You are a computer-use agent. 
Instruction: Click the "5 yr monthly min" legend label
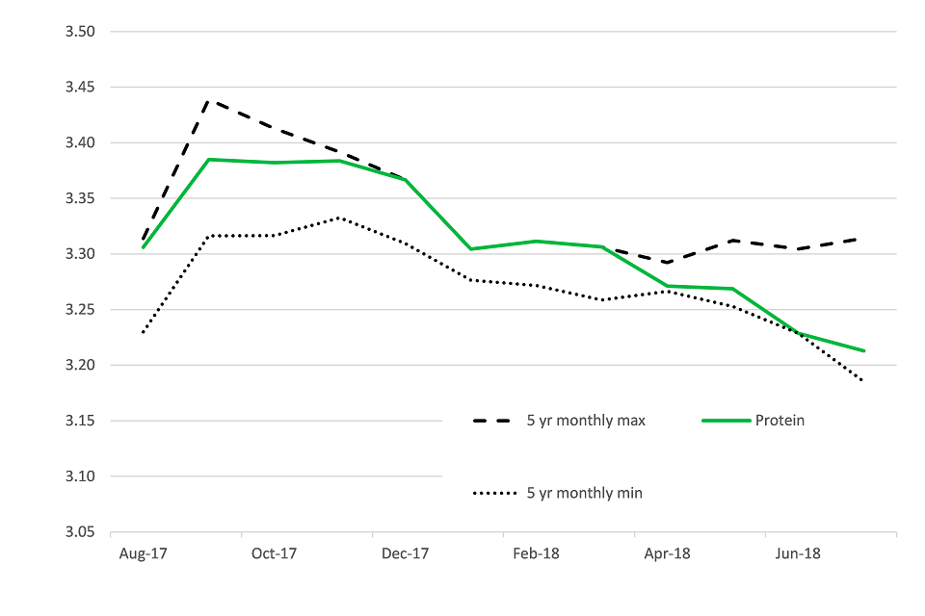pyautogui.click(x=584, y=493)
